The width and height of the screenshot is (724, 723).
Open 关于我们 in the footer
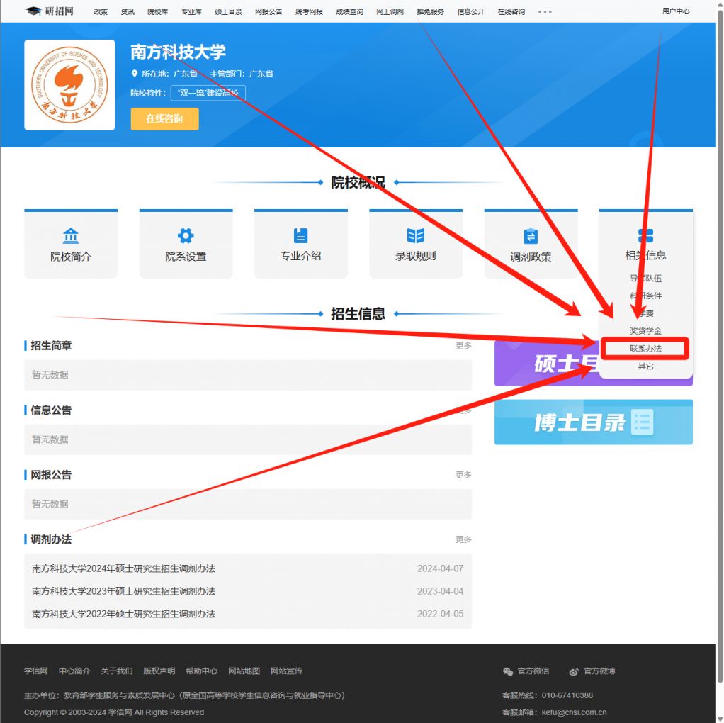click(117, 671)
